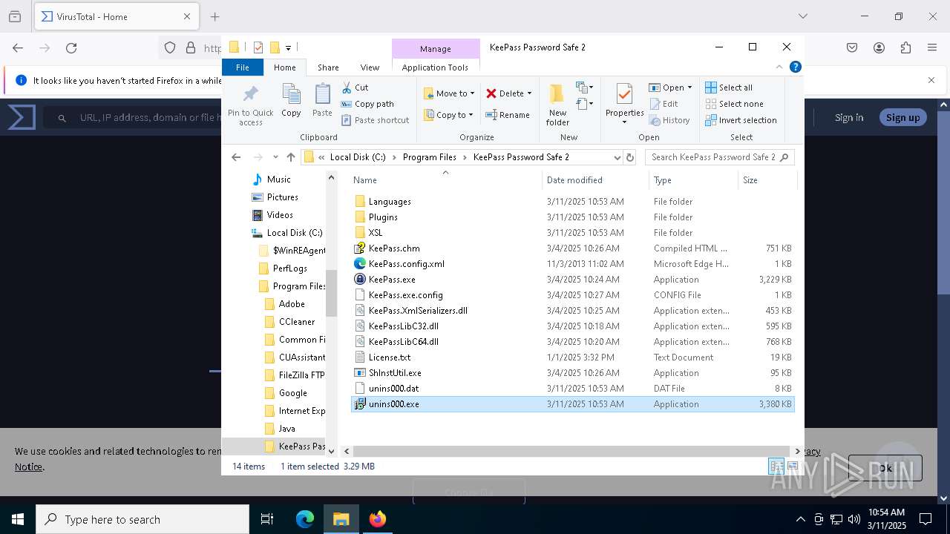Select the Languages folder
950x534 pixels.
(x=389, y=202)
